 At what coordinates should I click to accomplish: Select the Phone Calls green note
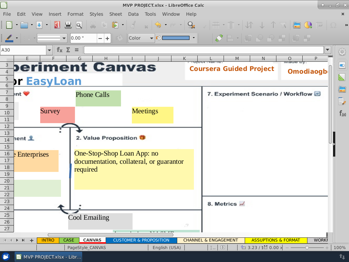(98, 98)
